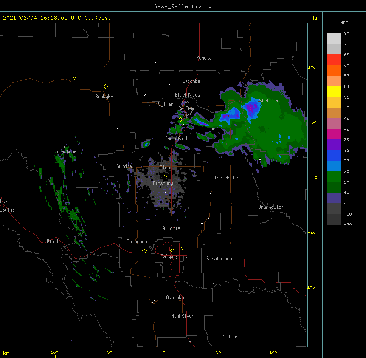Click the Lake Louise label
This screenshot has width=366, height=358.
8,206
